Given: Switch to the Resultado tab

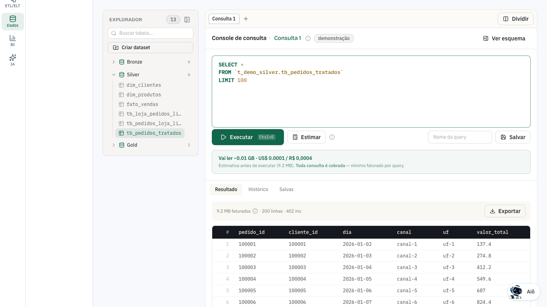Looking at the screenshot, I should [226, 189].
